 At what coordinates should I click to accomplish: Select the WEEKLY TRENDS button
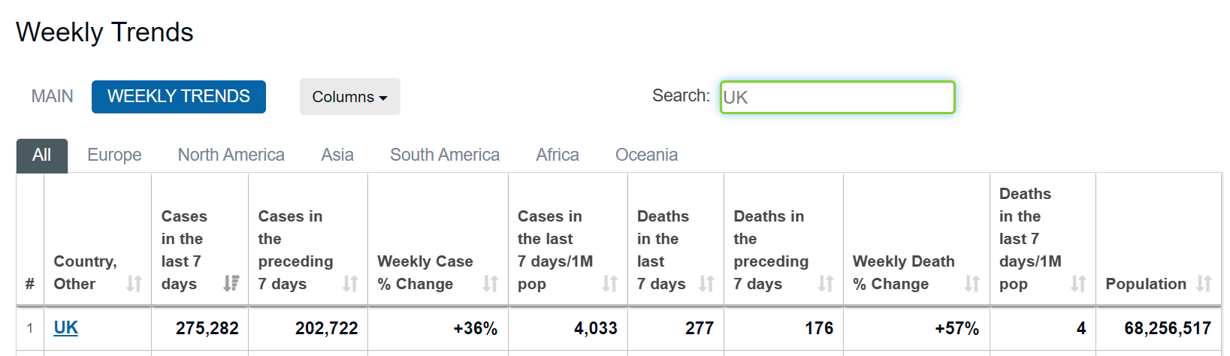pyautogui.click(x=179, y=97)
